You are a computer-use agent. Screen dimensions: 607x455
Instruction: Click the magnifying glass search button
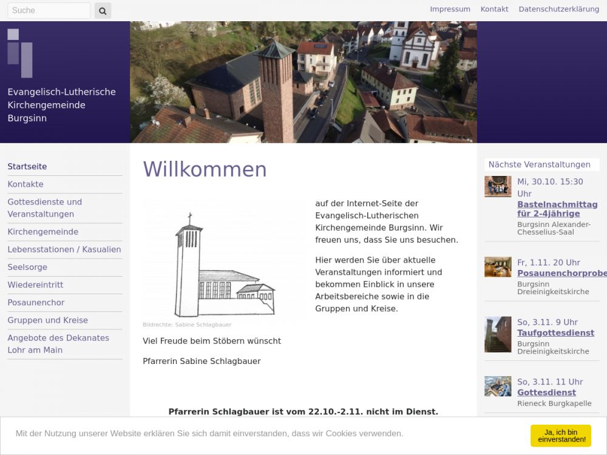pos(103,10)
